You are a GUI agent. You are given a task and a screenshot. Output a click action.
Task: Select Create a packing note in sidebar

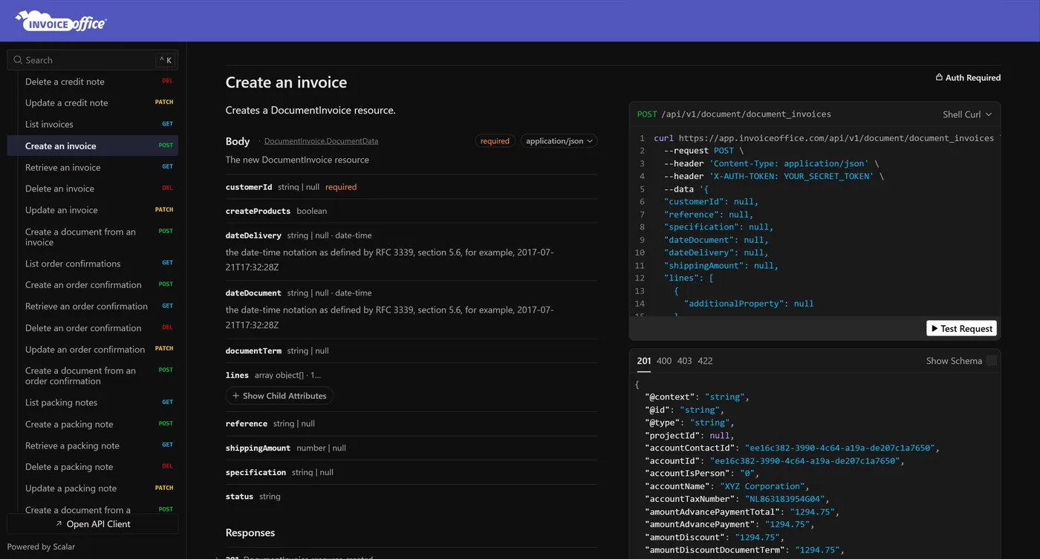click(x=93, y=424)
